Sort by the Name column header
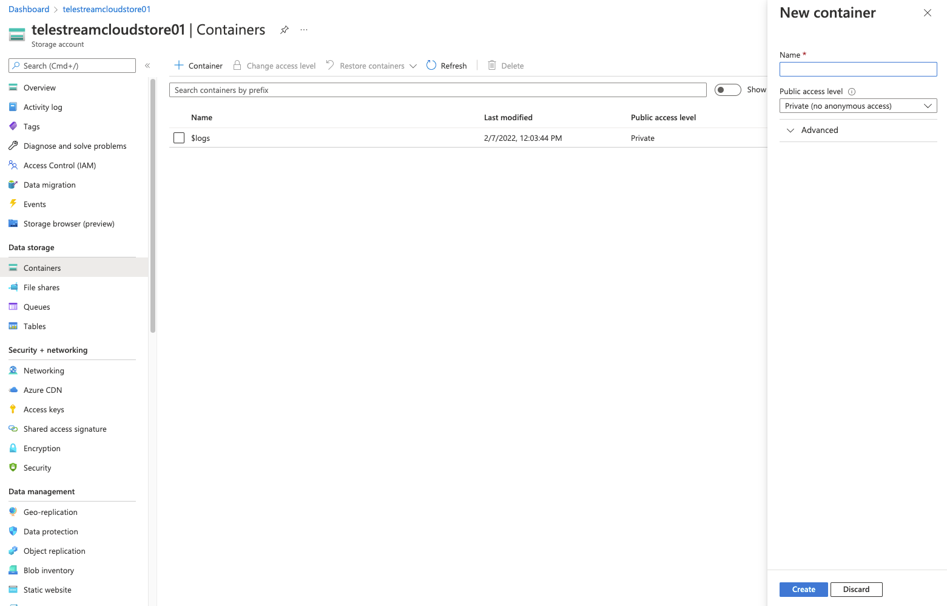The width and height of the screenshot is (947, 606). 201,117
